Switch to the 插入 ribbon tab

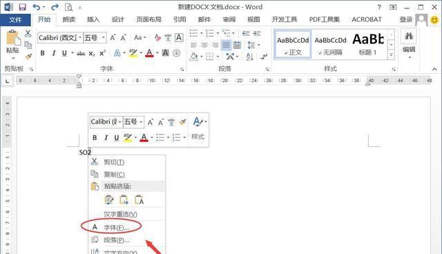[93, 19]
